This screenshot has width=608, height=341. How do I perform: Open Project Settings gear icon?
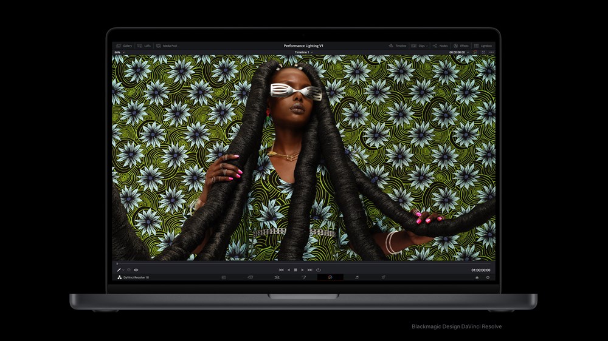tap(487, 277)
